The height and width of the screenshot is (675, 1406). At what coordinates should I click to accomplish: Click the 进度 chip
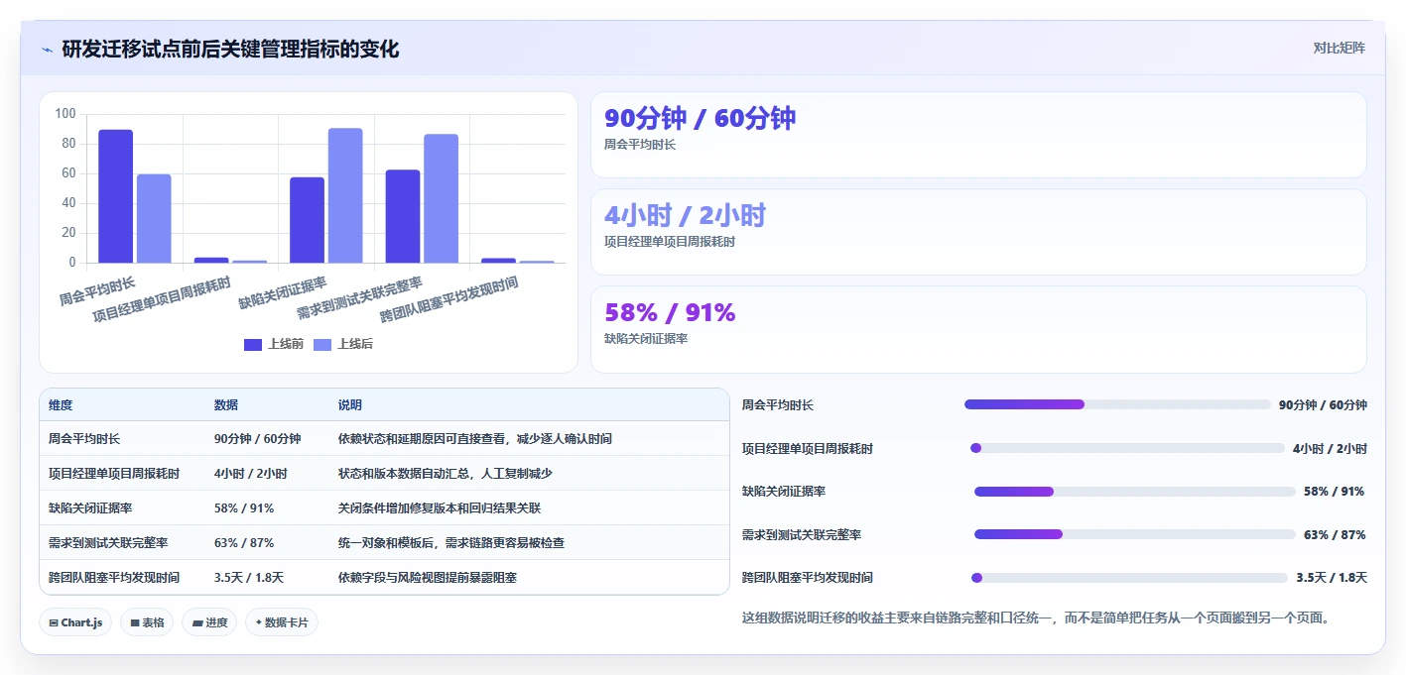click(x=209, y=622)
